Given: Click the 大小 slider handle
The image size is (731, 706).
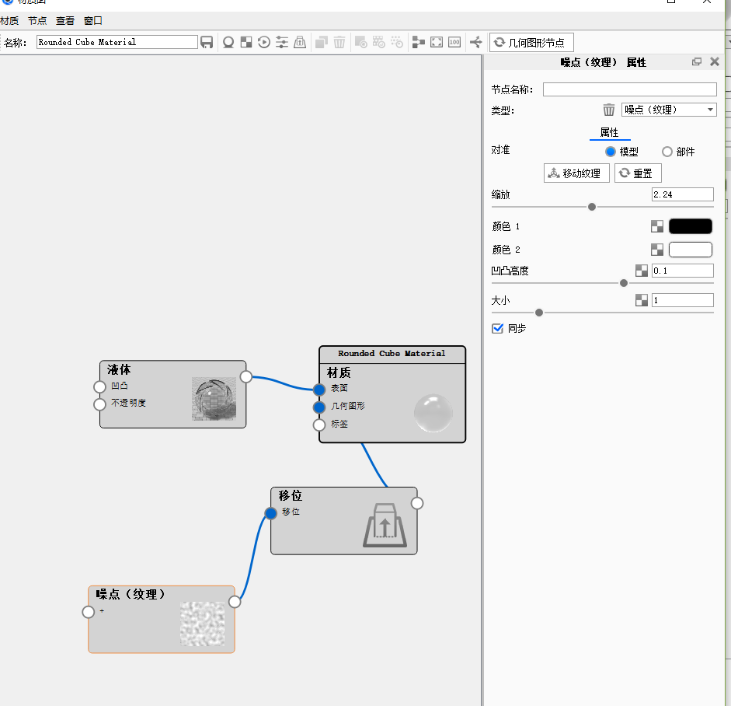Looking at the screenshot, I should (539, 313).
